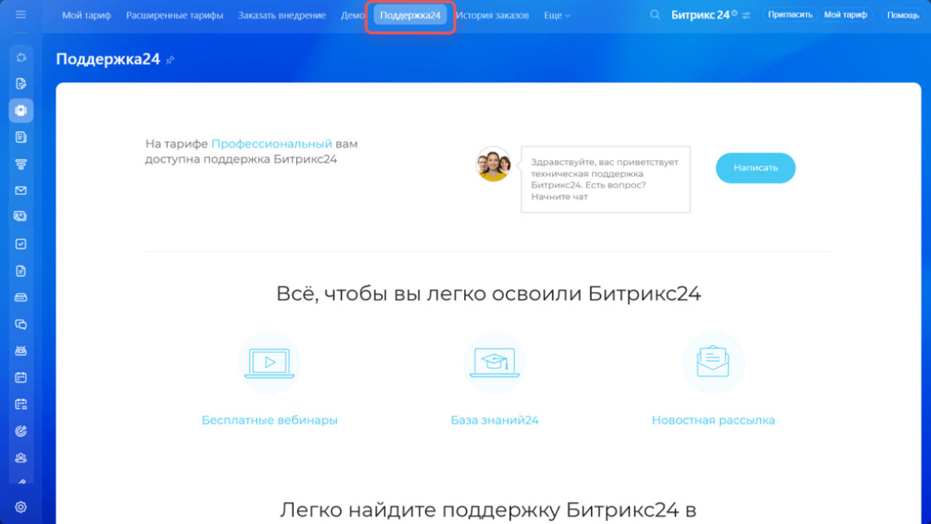Open the funnel sidebar icon
This screenshot has width=931, height=524.
pos(21,164)
